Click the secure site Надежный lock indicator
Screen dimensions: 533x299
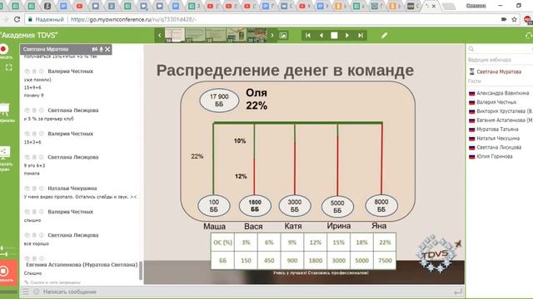[46, 20]
